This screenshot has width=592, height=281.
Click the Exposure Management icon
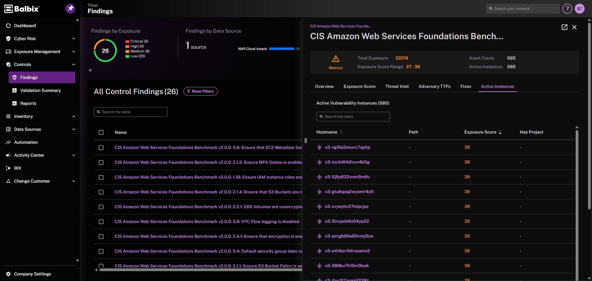click(x=8, y=52)
